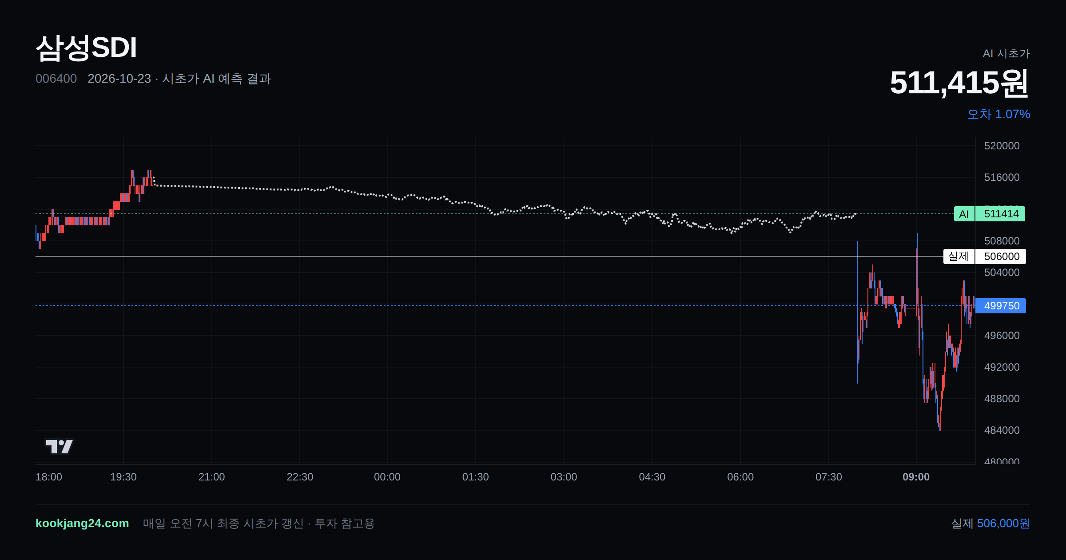Click the 00:00 time axis label
The width and height of the screenshot is (1066, 560).
pos(387,477)
